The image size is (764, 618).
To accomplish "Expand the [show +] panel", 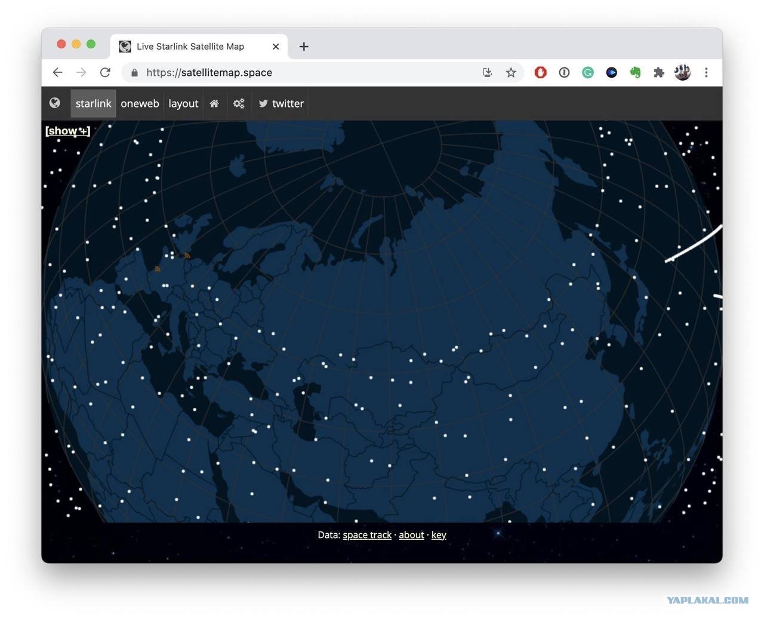I will 67,131.
